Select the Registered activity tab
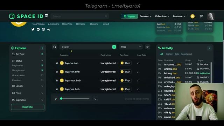224x126 pixels. click(186, 54)
